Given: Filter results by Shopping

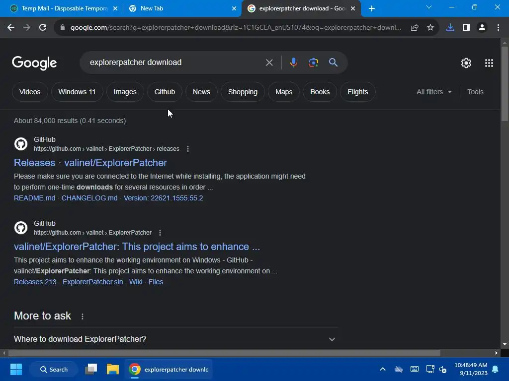Looking at the screenshot, I should point(243,92).
